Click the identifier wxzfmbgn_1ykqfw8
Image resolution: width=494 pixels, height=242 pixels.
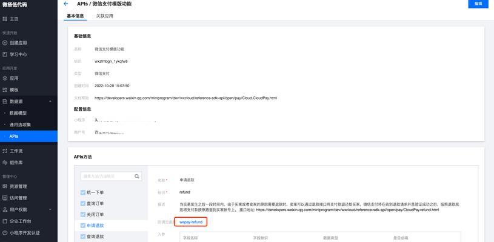tap(111, 62)
